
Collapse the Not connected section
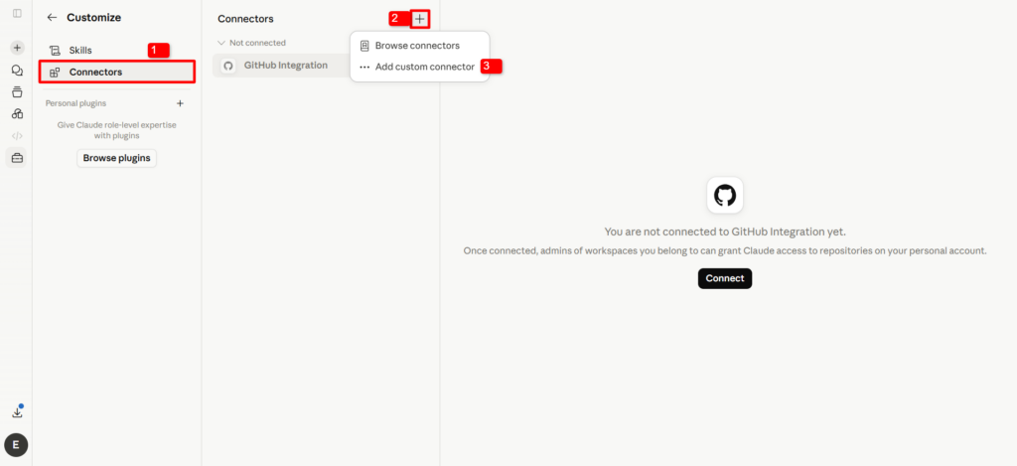(x=252, y=43)
